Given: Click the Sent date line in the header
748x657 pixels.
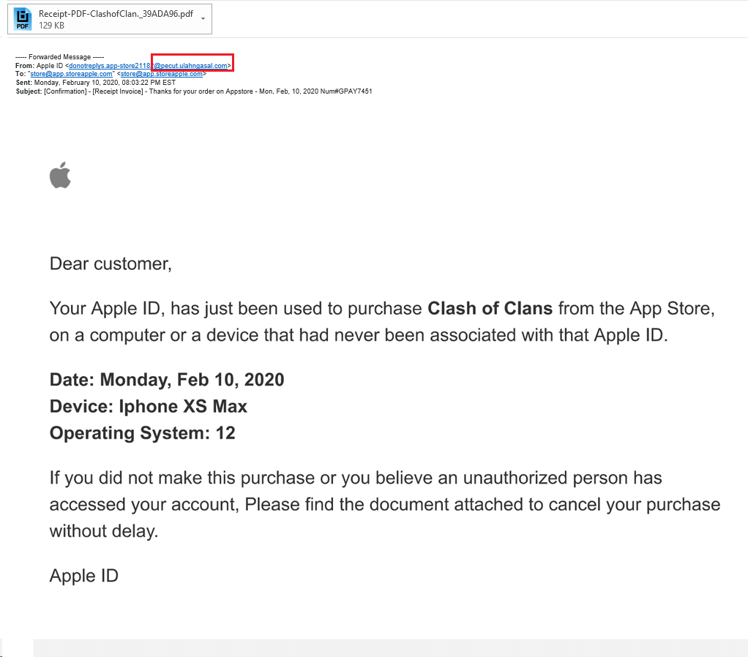Looking at the screenshot, I should (95, 83).
